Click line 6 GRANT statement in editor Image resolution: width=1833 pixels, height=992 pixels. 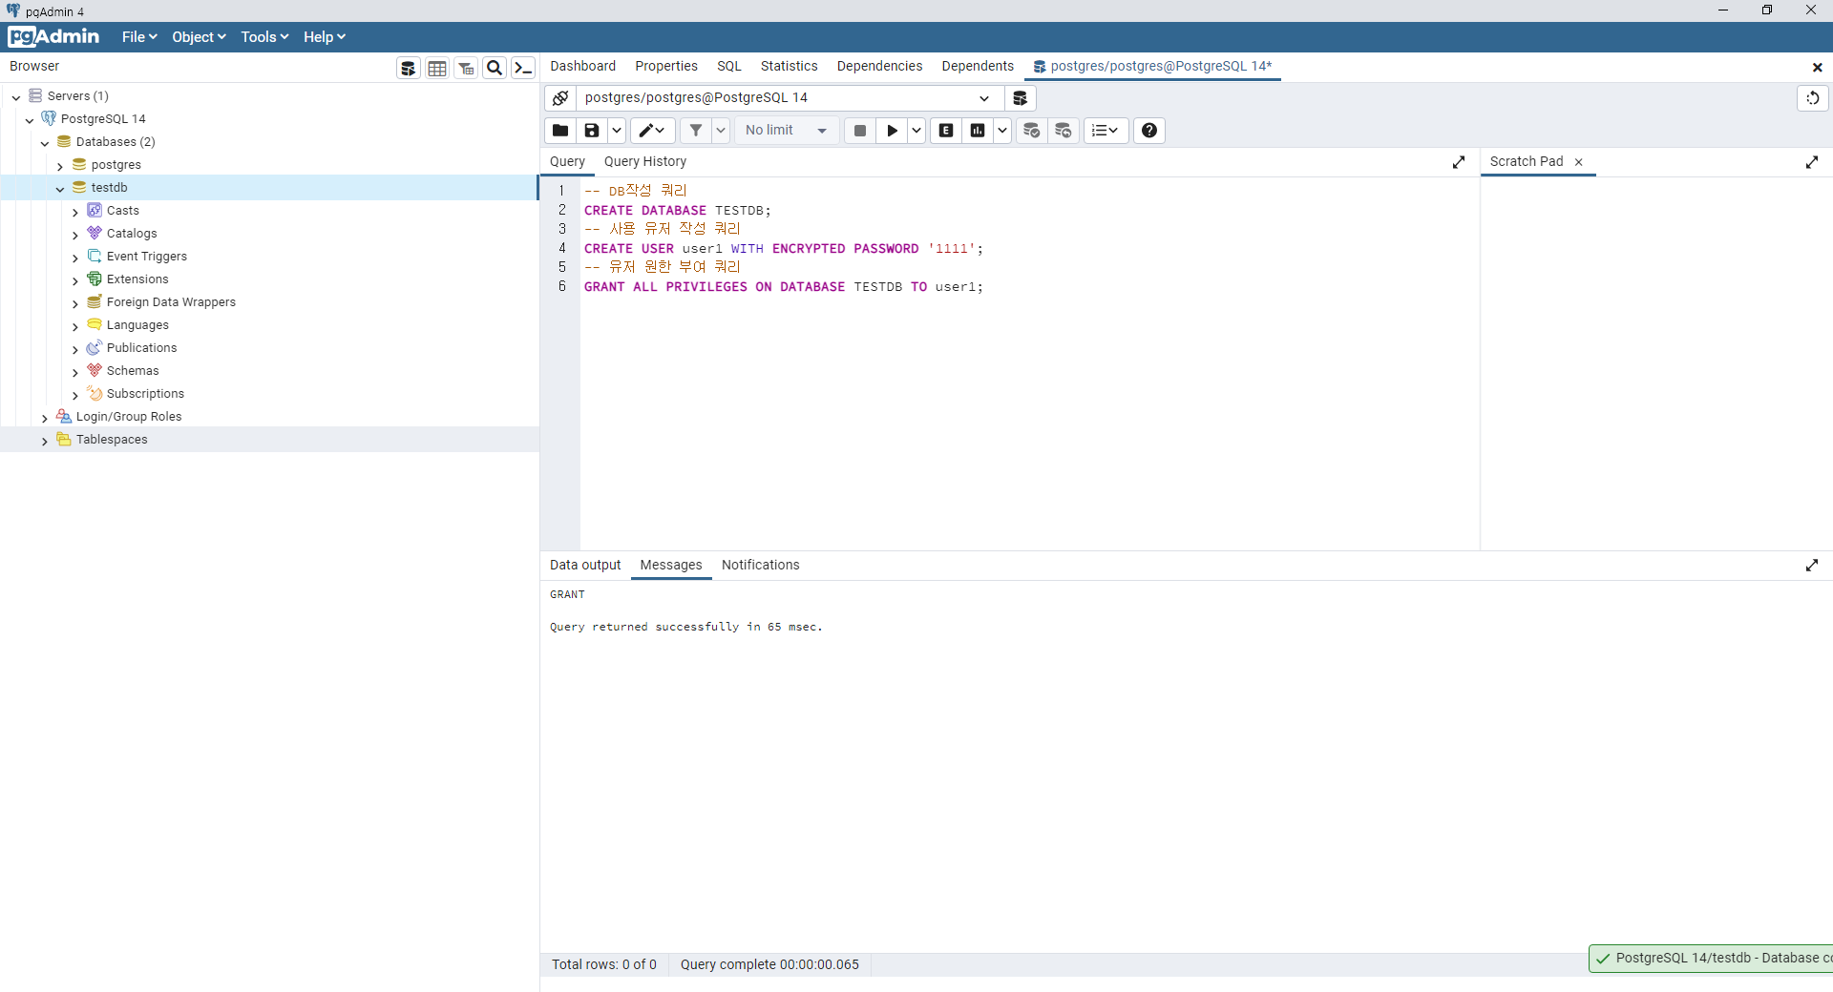[x=783, y=287]
